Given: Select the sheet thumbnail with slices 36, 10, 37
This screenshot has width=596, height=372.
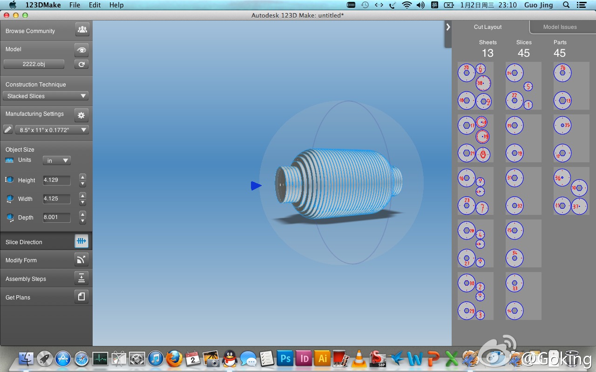Looking at the screenshot, I should (571, 191).
